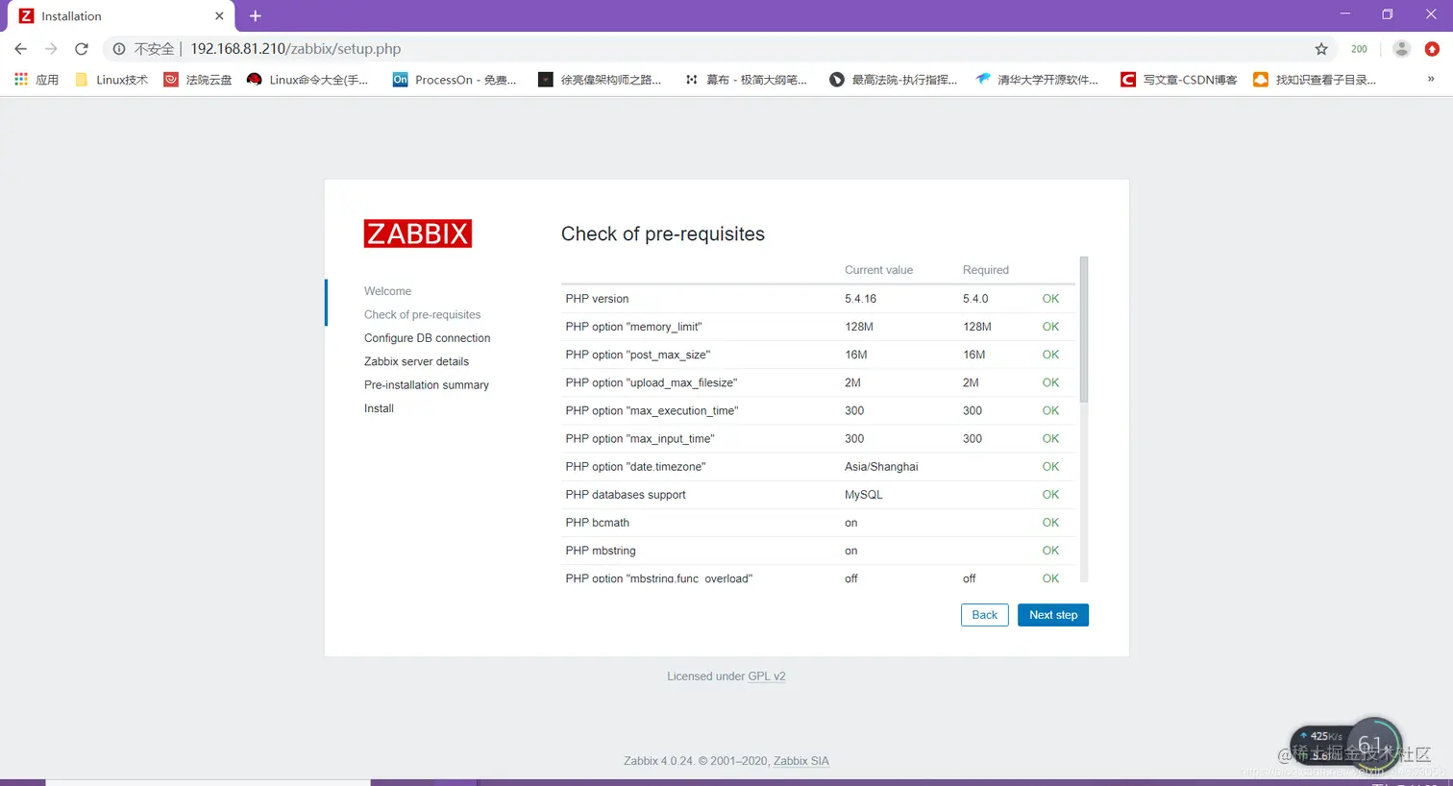The width and height of the screenshot is (1453, 786).
Task: Click the Asia/Shanghai timezone value
Action: pyautogui.click(x=881, y=467)
